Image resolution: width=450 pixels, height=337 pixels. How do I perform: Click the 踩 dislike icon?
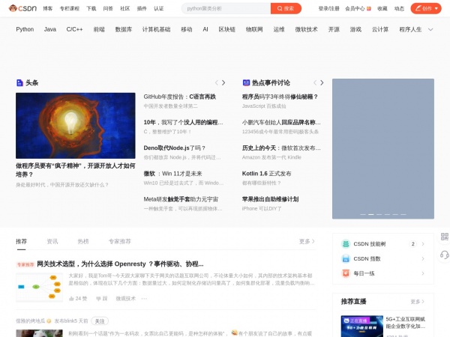tap(98, 299)
